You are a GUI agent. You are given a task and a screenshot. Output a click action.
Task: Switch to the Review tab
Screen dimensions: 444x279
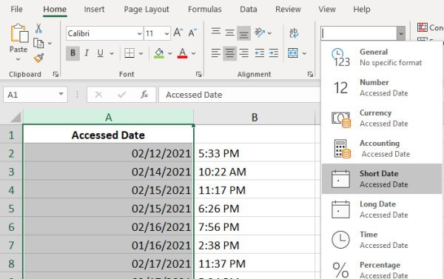coord(288,10)
